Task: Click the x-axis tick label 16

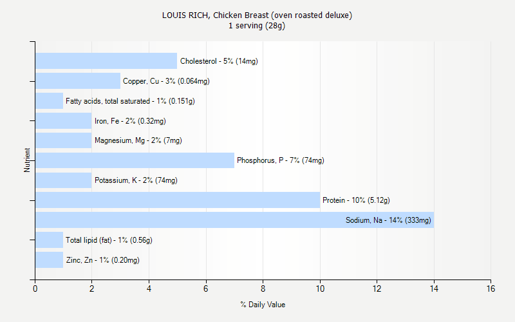Action: (491, 289)
